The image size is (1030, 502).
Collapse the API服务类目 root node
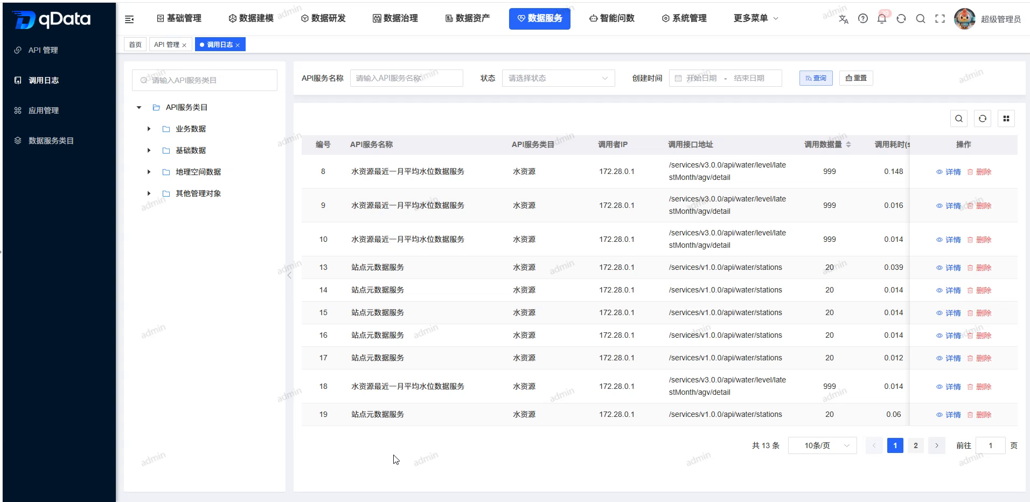pyautogui.click(x=139, y=107)
